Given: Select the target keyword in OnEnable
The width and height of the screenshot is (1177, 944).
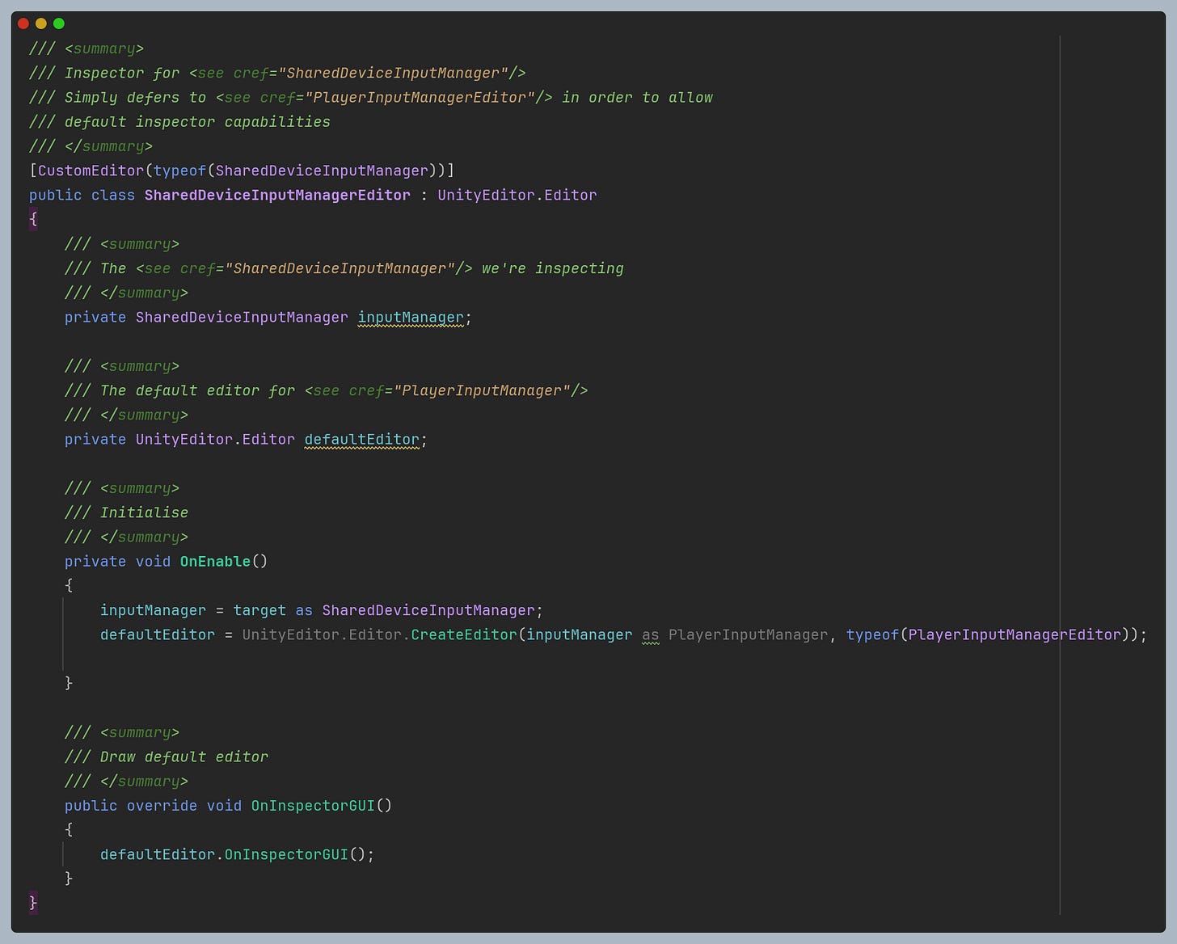Looking at the screenshot, I should click(x=259, y=610).
